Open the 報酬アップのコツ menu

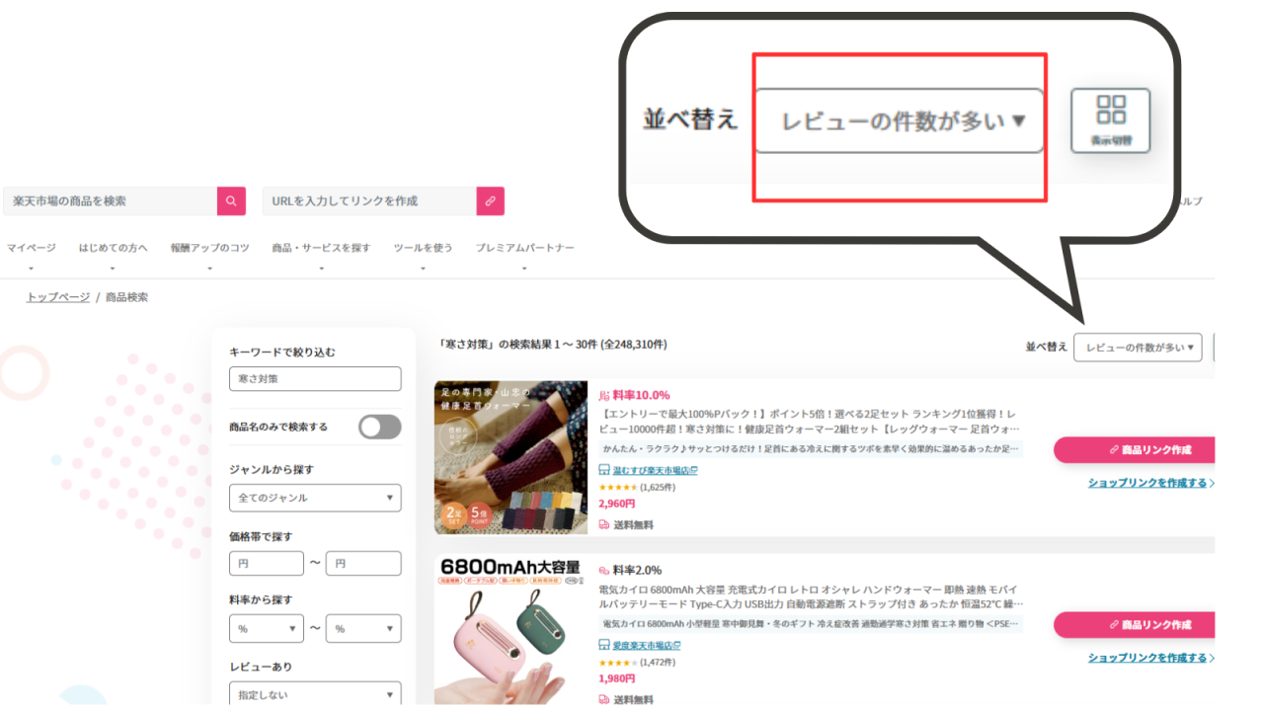click(209, 248)
